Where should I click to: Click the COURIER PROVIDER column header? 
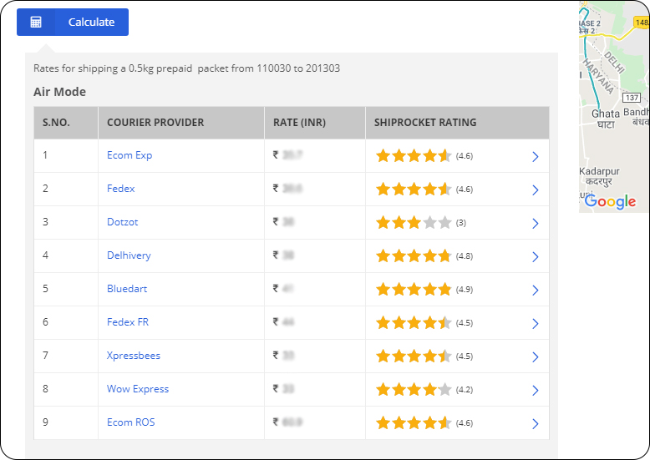tap(155, 123)
